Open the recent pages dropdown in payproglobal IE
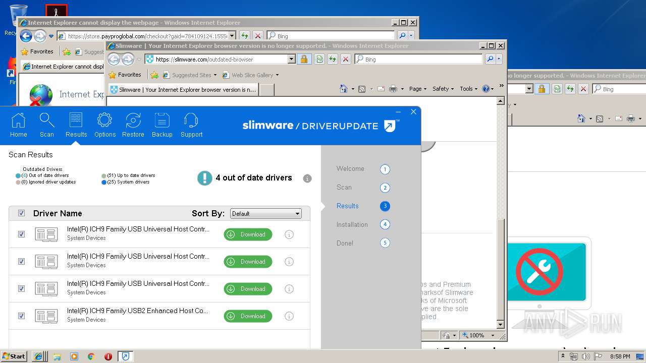This screenshot has width=646, height=363. click(x=51, y=36)
